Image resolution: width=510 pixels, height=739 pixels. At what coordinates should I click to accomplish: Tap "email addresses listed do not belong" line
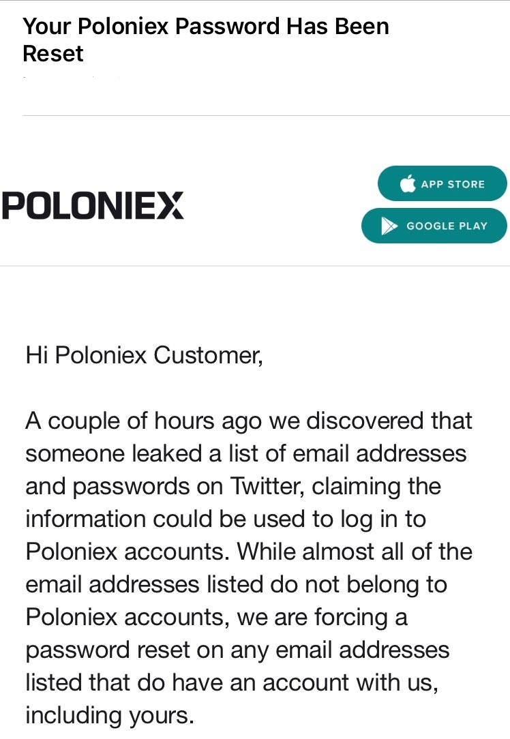click(236, 584)
